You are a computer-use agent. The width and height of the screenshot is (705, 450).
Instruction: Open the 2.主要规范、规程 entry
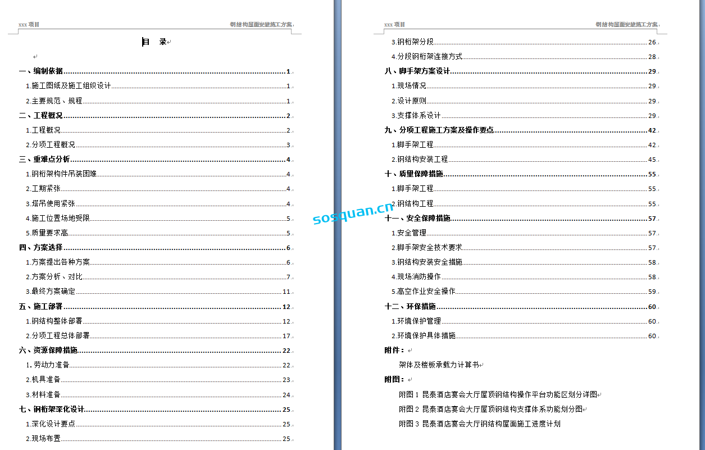click(x=54, y=101)
